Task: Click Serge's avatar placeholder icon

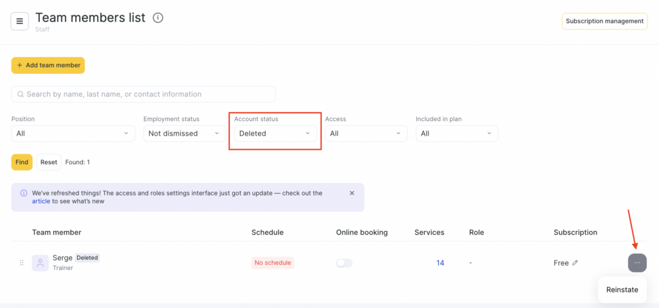Action: pos(40,263)
